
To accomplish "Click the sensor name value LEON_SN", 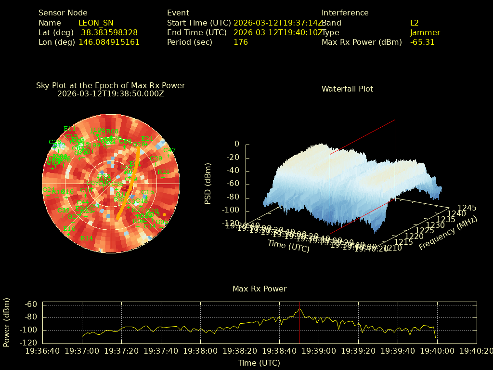I will tap(96, 23).
